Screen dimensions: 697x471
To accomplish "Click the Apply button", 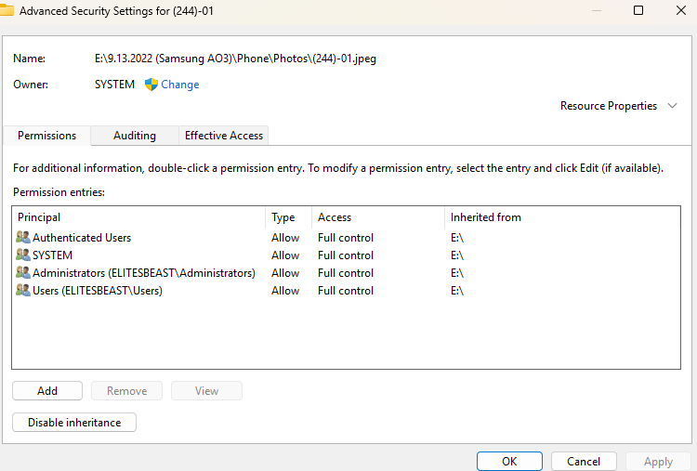I will pos(658,461).
